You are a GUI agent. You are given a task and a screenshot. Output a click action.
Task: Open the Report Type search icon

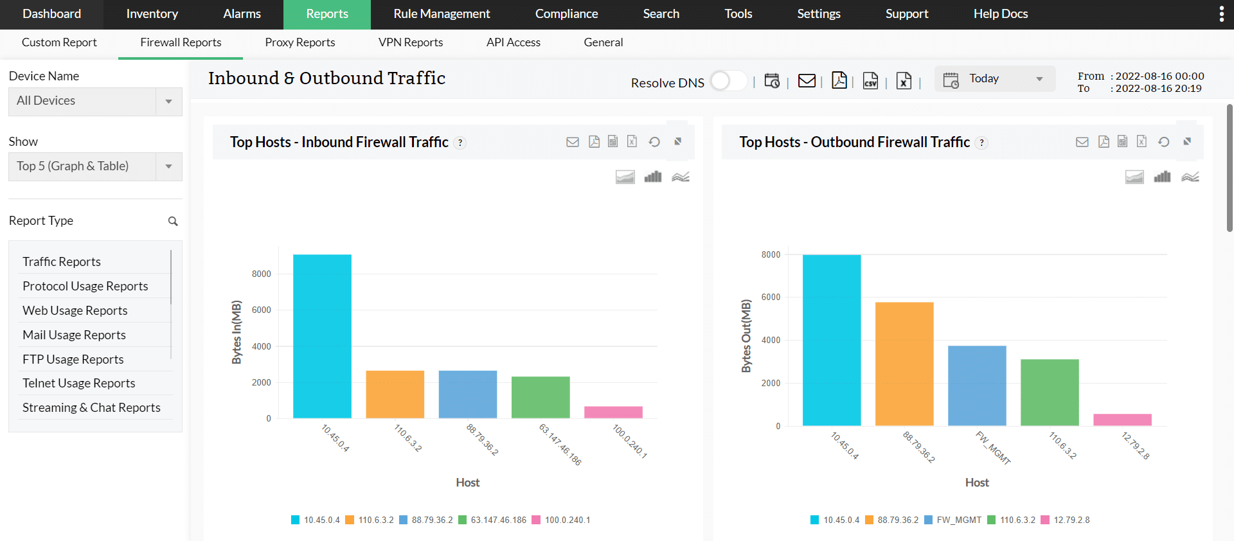(x=173, y=221)
